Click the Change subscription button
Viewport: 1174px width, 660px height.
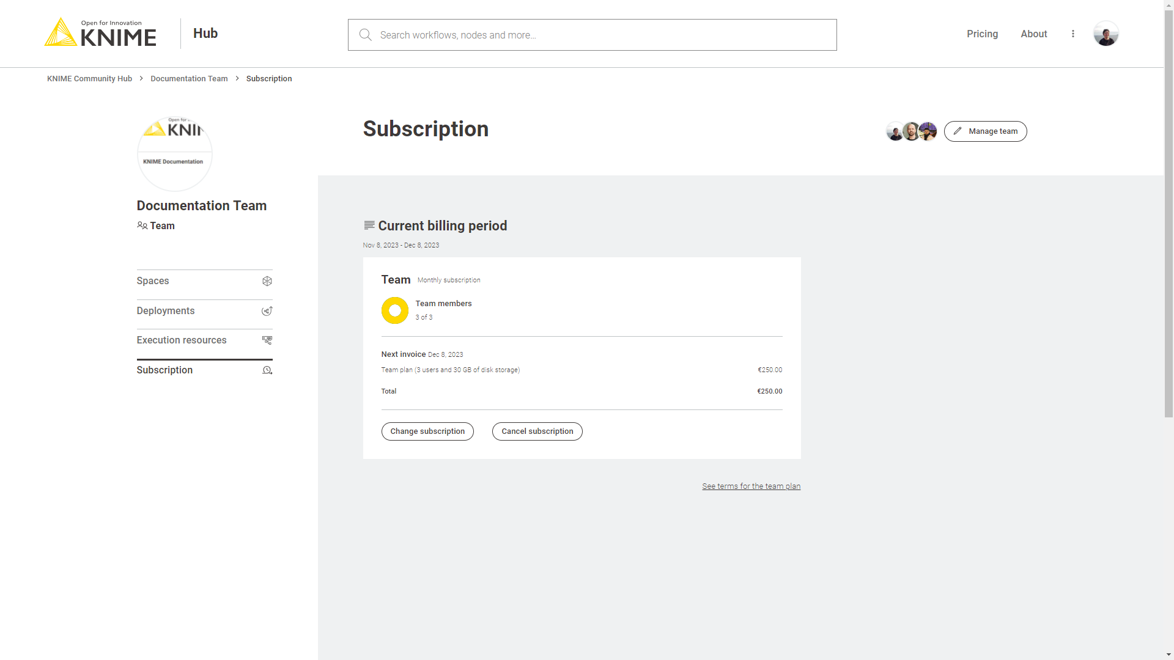[x=427, y=430]
